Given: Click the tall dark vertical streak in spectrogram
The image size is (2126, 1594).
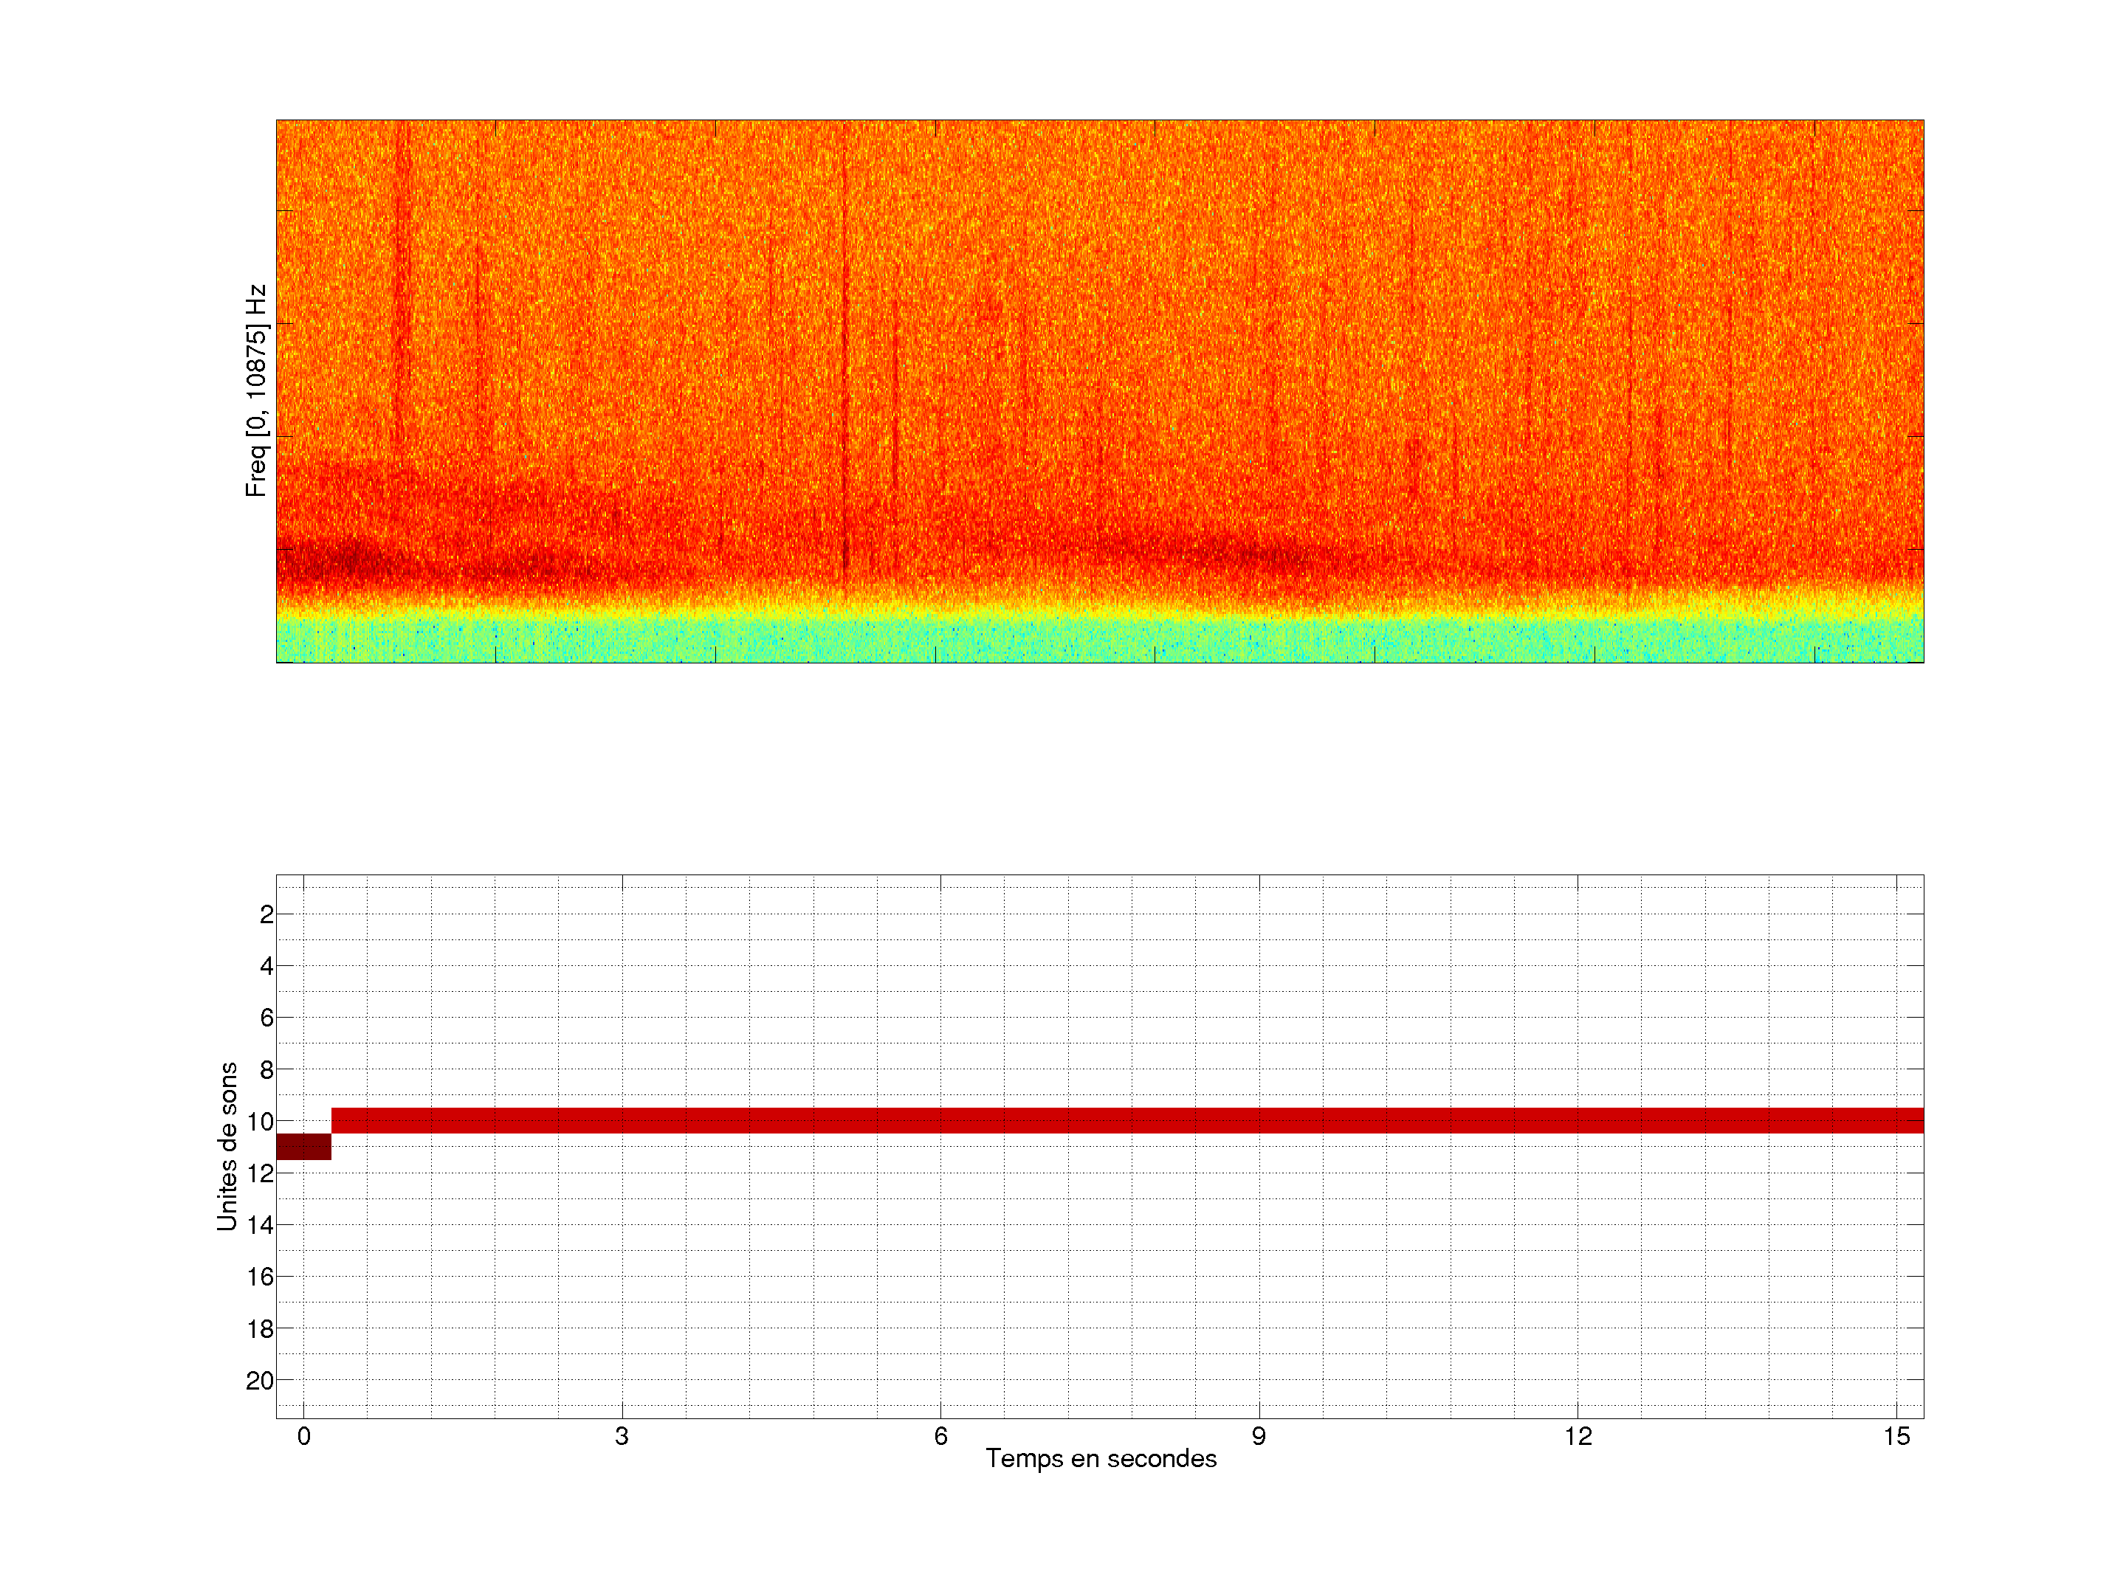Looking at the screenshot, I should pos(844,365).
